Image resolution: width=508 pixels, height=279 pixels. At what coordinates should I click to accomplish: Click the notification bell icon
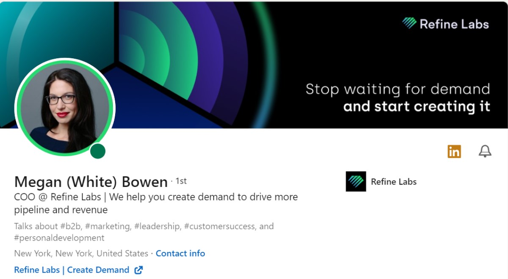click(x=485, y=151)
